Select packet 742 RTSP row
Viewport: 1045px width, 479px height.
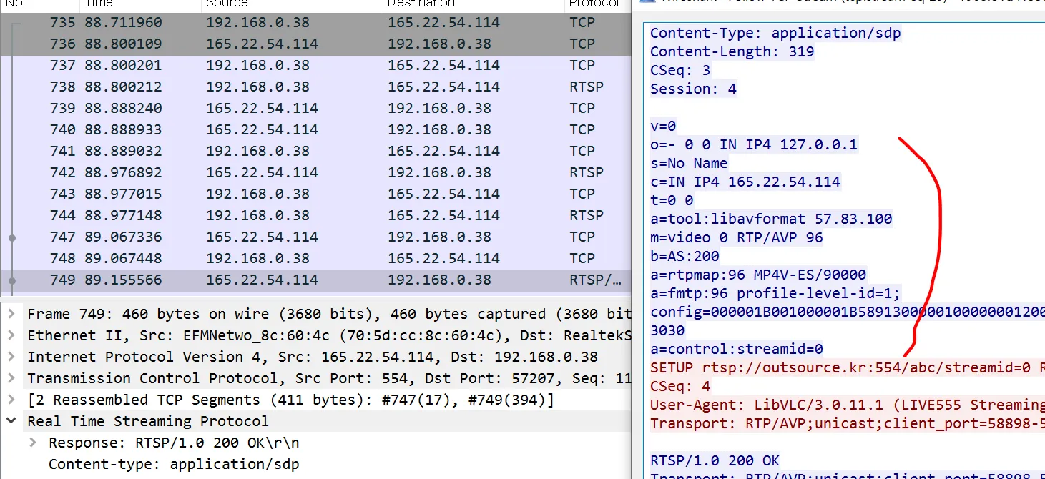315,172
